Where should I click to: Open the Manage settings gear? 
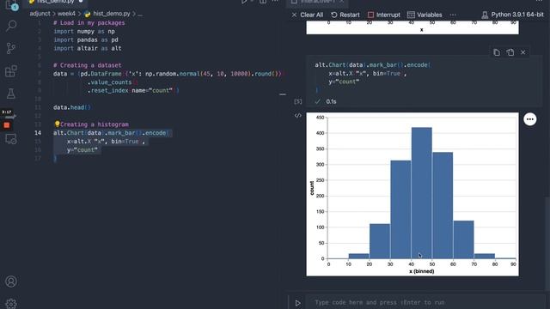[x=11, y=303]
